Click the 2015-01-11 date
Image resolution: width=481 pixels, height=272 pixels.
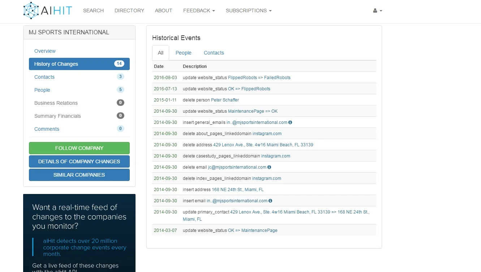166,100
